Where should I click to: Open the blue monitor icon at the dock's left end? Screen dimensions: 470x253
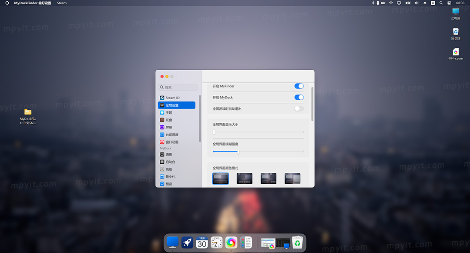[173, 242]
